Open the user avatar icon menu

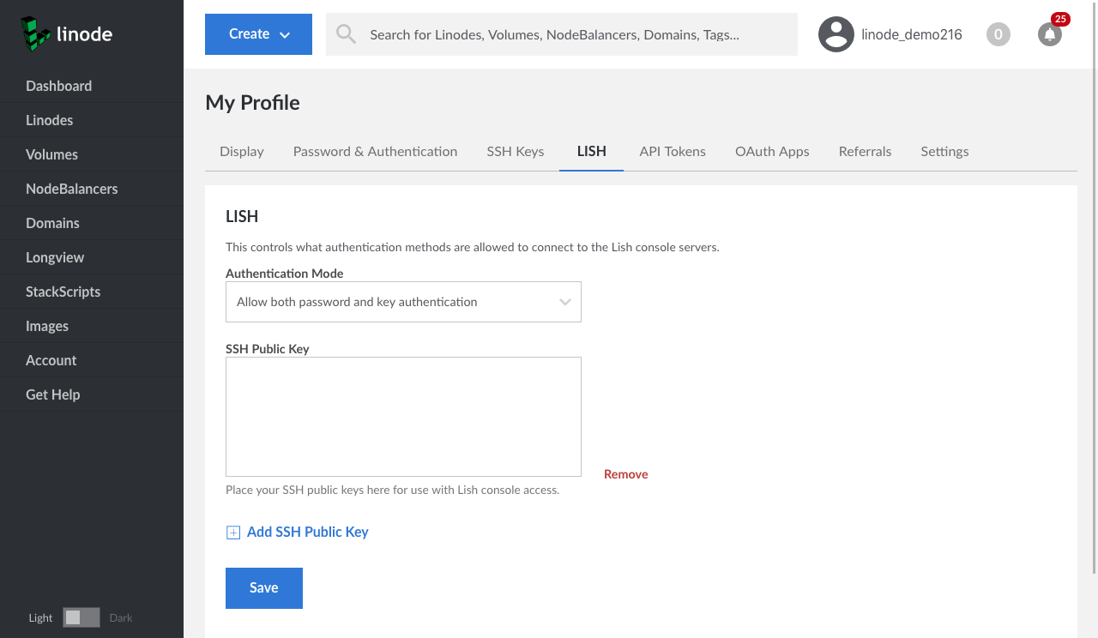pos(836,34)
